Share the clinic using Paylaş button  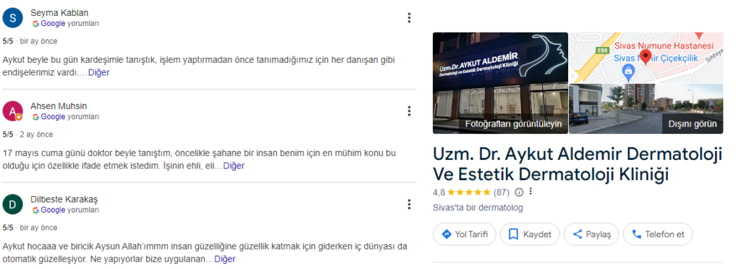point(591,234)
